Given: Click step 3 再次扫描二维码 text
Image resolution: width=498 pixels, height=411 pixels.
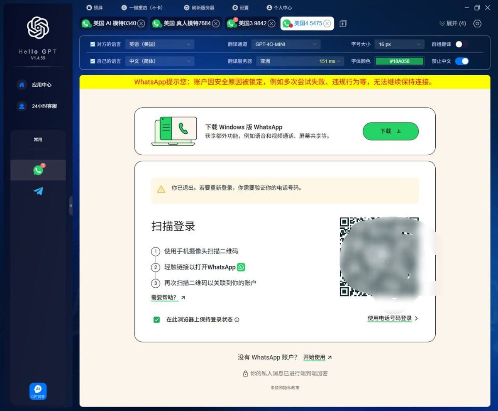Looking at the screenshot, I should click(210, 283).
